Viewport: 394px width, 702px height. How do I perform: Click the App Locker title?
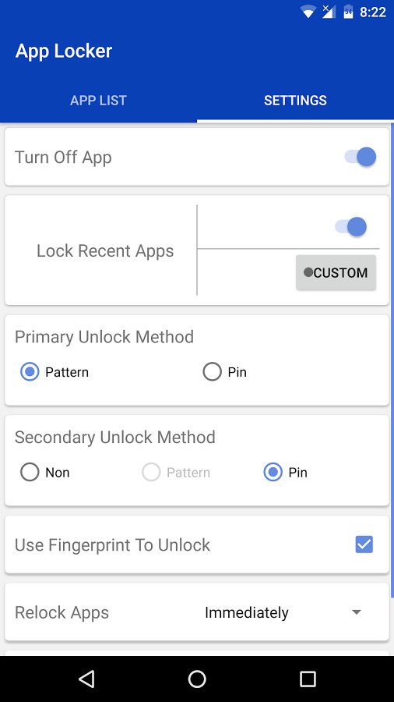tap(64, 51)
